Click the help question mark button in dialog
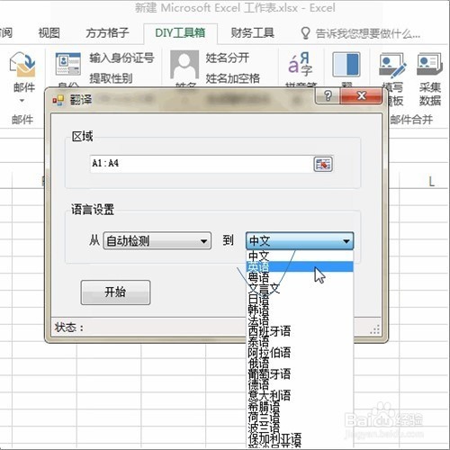 tap(328, 96)
